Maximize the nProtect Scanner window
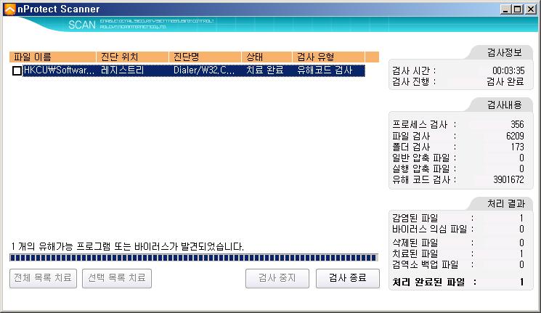541x313 pixels. pos(518,9)
